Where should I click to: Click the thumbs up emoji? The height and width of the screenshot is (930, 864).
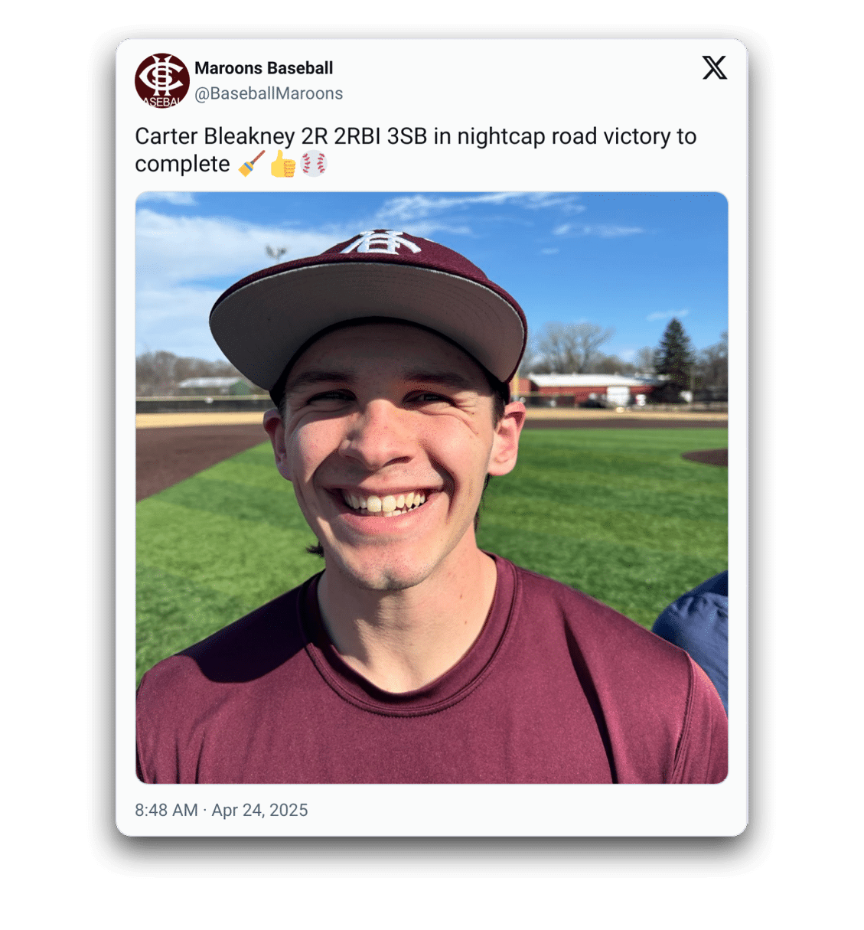pyautogui.click(x=283, y=164)
